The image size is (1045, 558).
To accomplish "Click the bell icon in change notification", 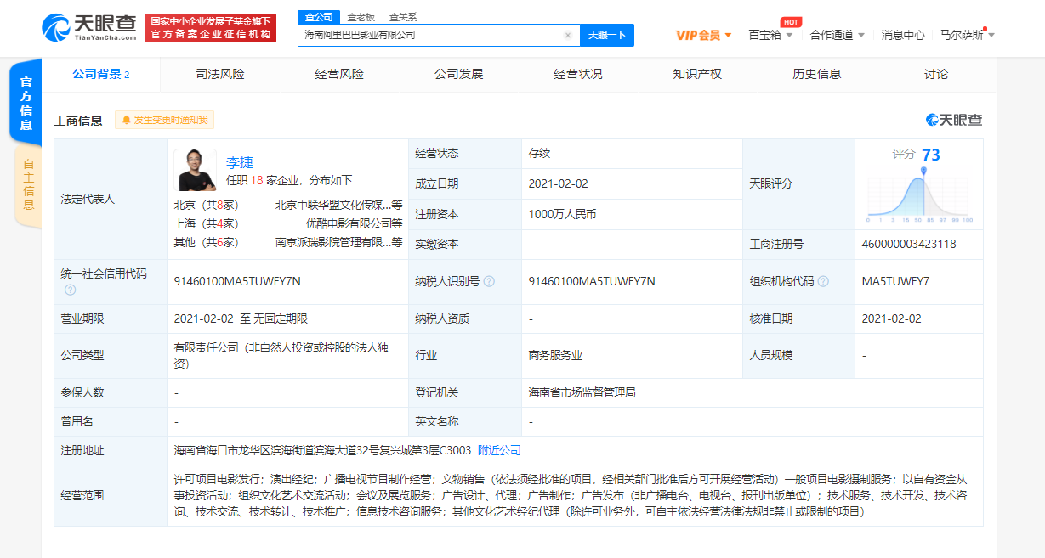I will click(127, 121).
